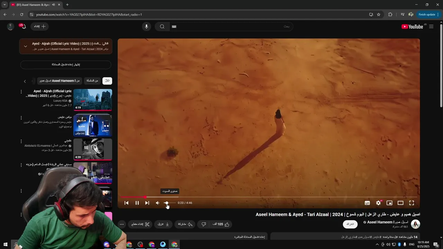Select the 'من السلسلة' filter chip

[92, 81]
